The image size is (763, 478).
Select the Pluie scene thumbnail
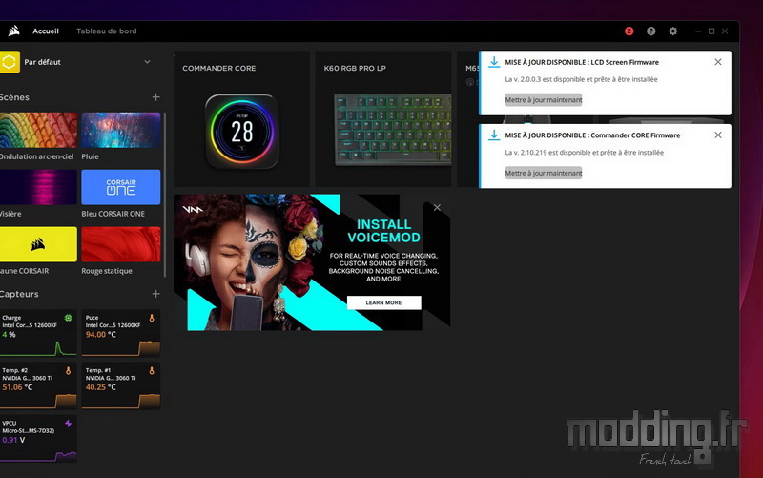click(121, 131)
